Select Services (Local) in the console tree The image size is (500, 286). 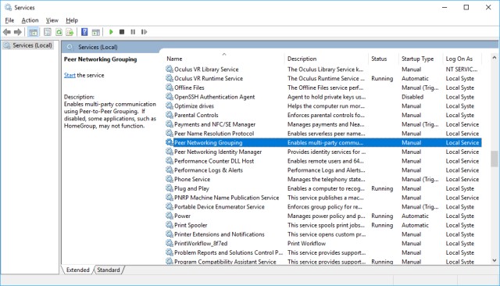coord(32,45)
